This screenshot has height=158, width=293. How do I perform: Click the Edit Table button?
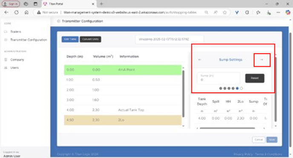point(70,39)
